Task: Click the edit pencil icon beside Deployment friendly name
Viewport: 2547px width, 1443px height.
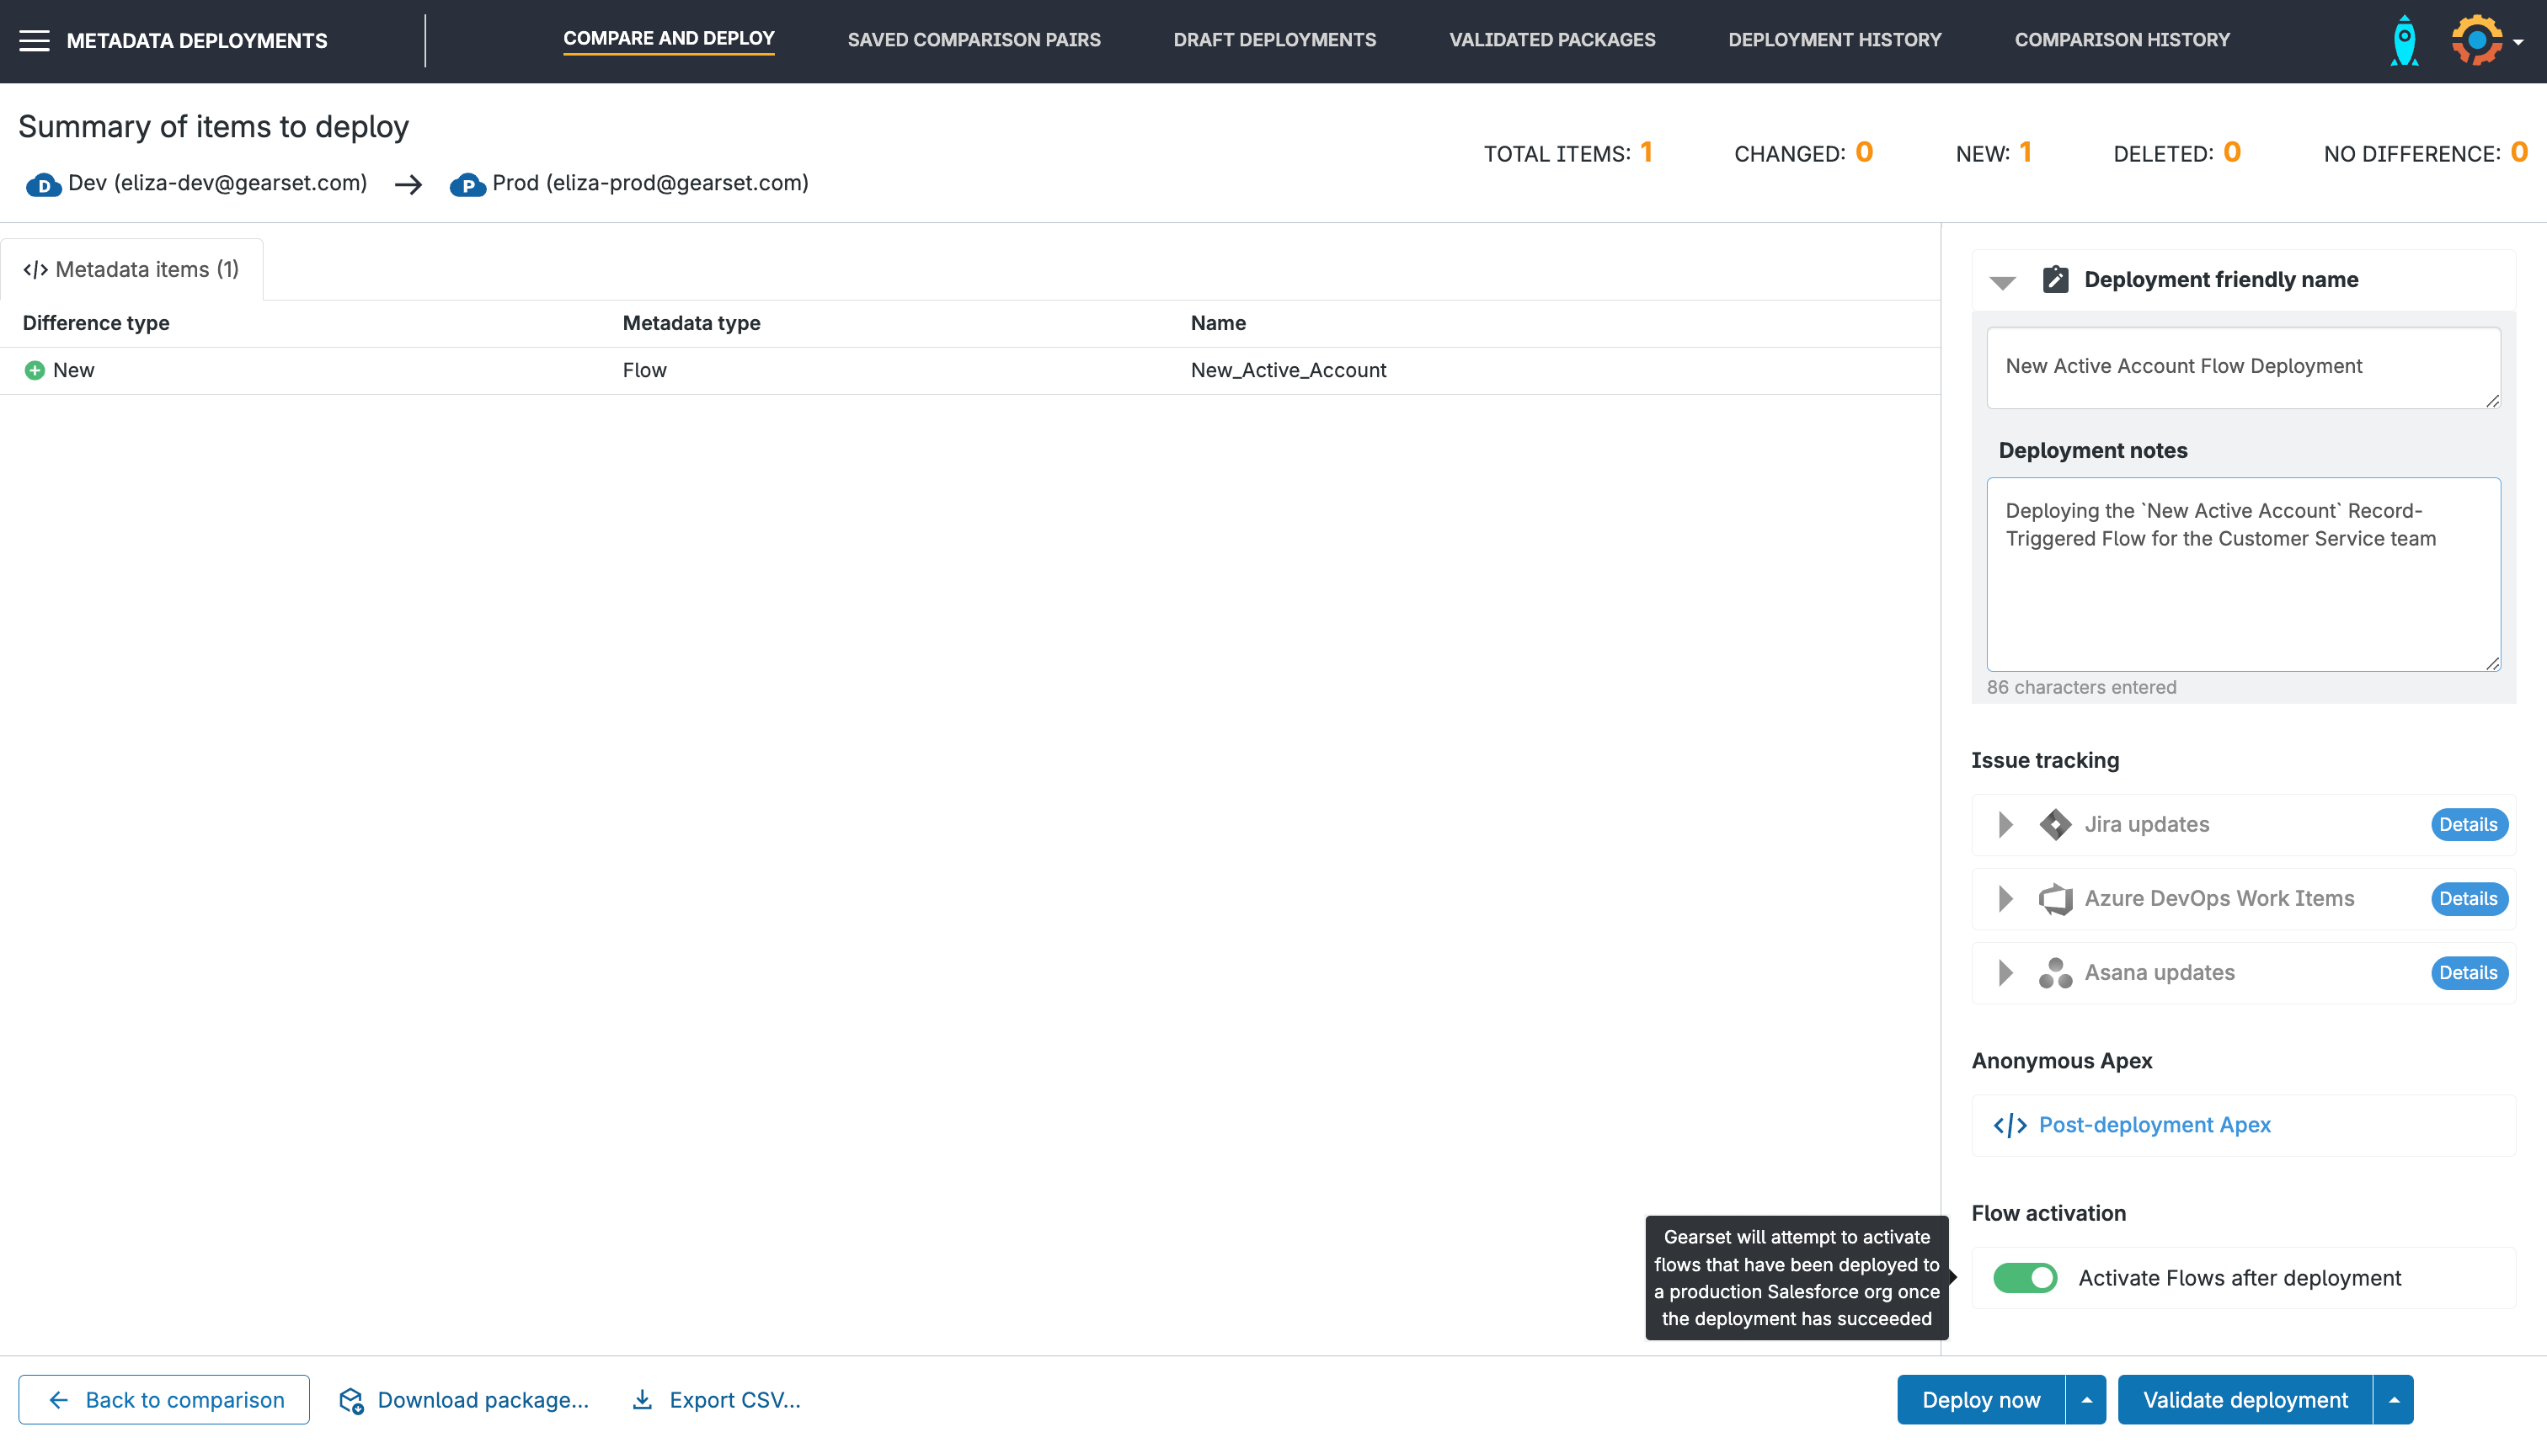Action: [2055, 280]
